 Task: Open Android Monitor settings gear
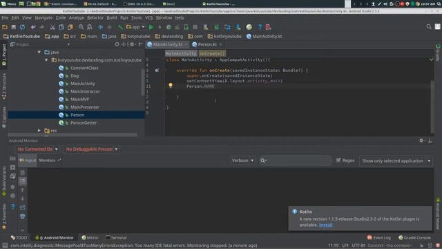421,140
